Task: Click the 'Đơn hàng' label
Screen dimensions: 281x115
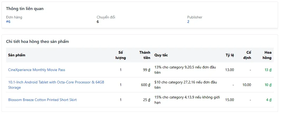Action: coord(14,17)
